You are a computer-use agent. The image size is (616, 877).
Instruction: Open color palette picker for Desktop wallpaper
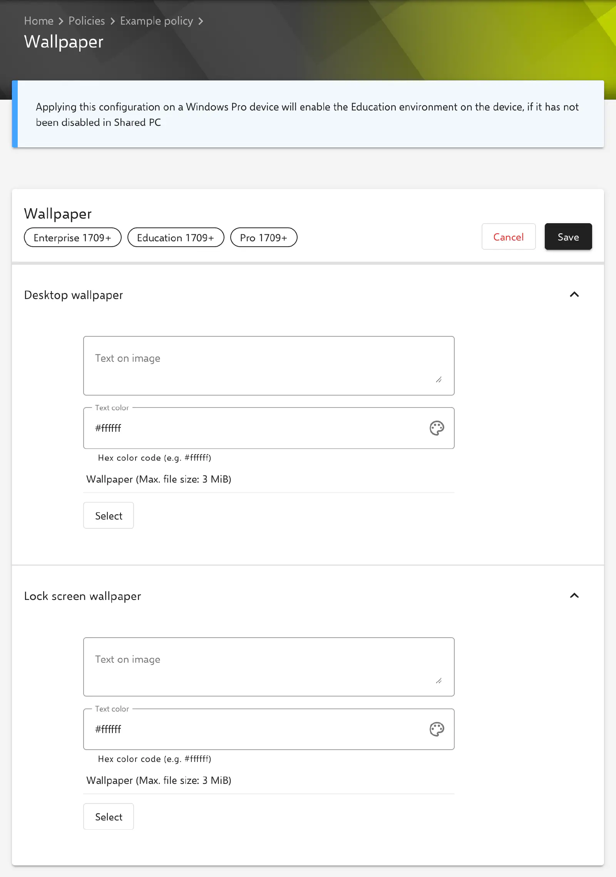[x=437, y=428]
